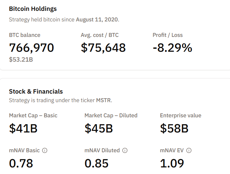Click the Enterprise value label
The width and height of the screenshot is (230, 174).
coord(181,115)
